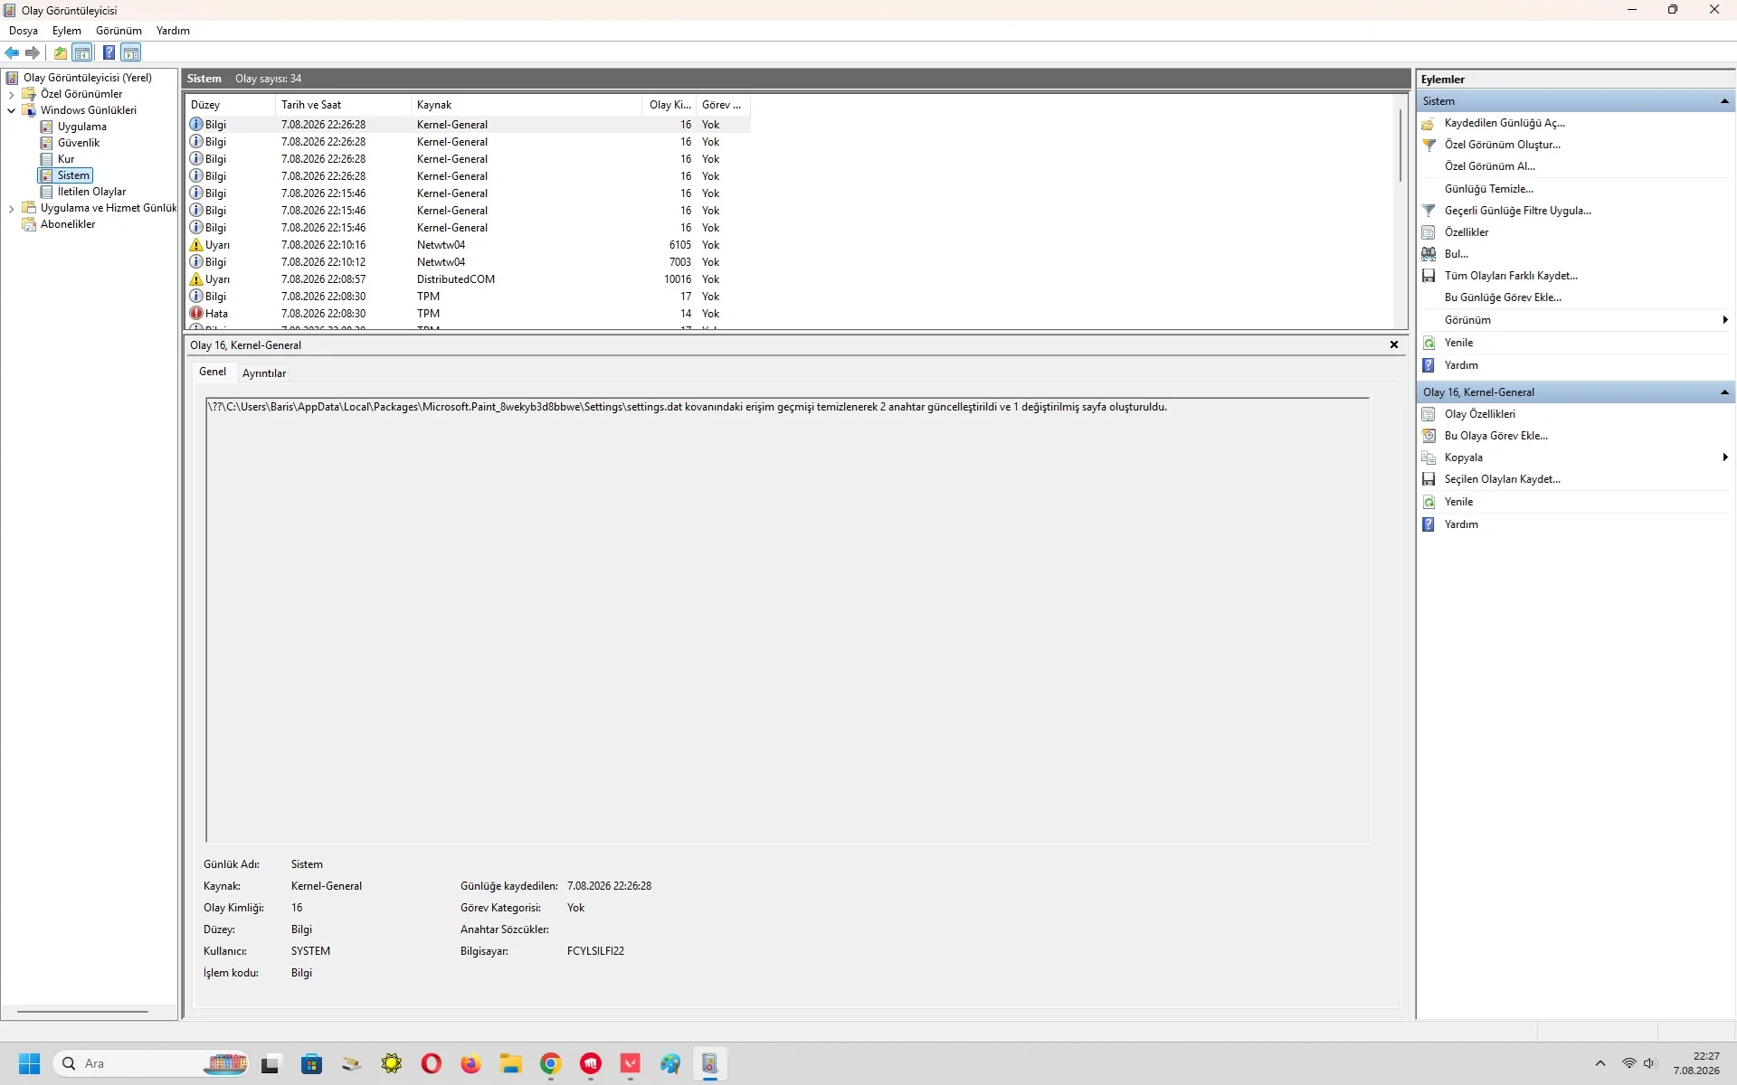Click 'Bu Olaya Görev Ekle...'

(1495, 436)
